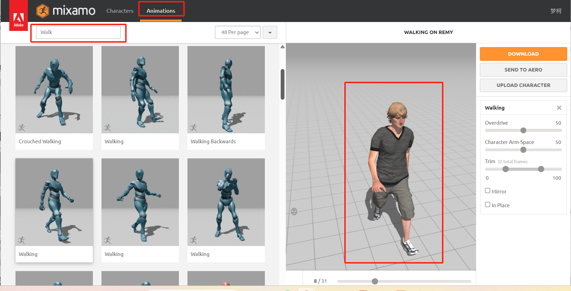The image size is (571, 291).
Task: Click the Character Arm-Space value 50
Action: (558, 142)
